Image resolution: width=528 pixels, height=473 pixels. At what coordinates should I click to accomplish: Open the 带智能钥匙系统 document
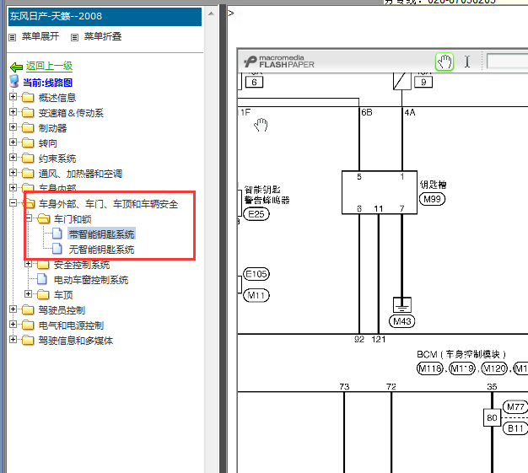point(101,234)
